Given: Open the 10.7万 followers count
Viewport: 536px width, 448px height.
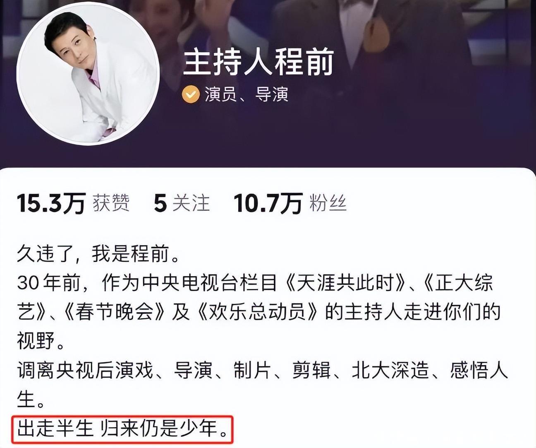Looking at the screenshot, I should [x=268, y=203].
